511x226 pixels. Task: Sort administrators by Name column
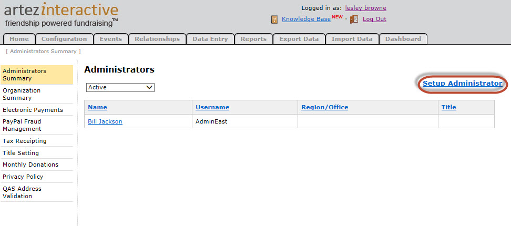[97, 107]
